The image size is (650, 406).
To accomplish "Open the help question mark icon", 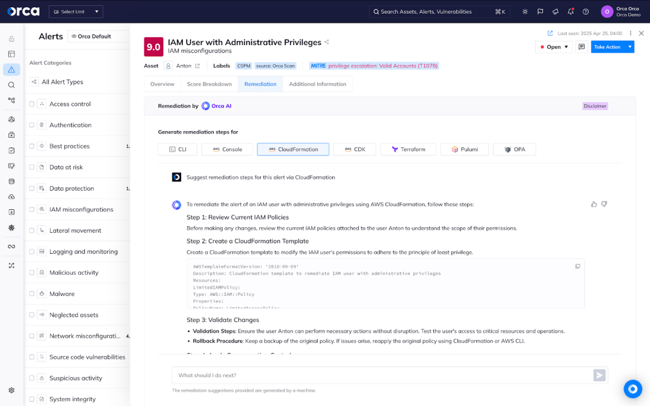I will pyautogui.click(x=586, y=11).
